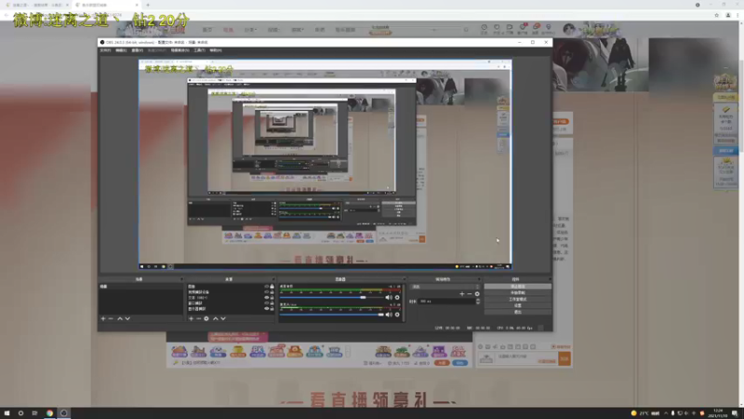The width and height of the screenshot is (744, 419).
Task: Move source down with the down arrow in Sources dock
Action: (x=223, y=318)
